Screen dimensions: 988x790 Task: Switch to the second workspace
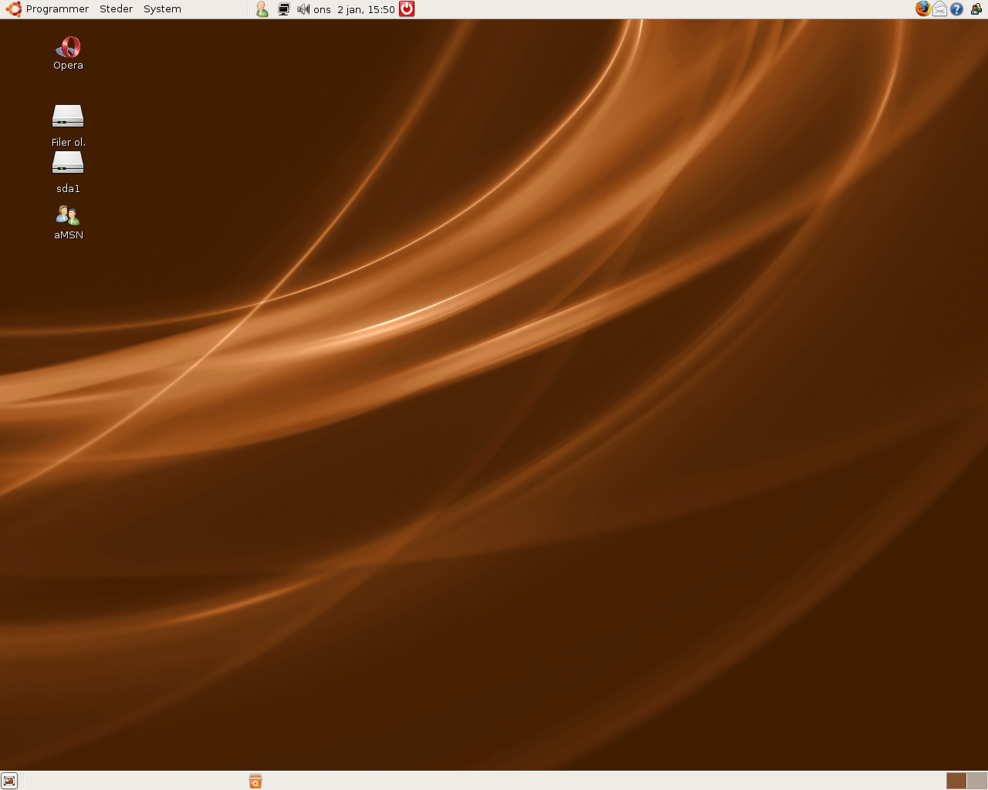(977, 781)
